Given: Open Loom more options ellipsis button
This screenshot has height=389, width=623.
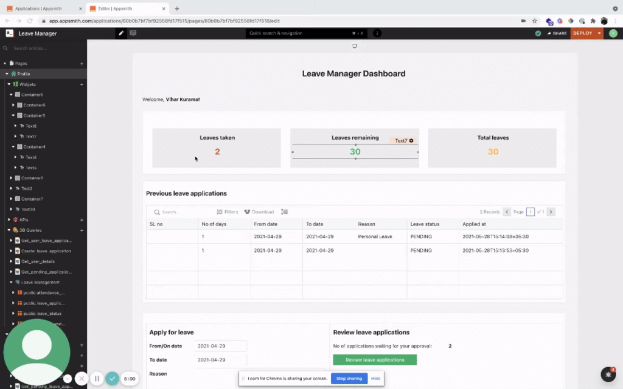Looking at the screenshot, I should (x=68, y=379).
